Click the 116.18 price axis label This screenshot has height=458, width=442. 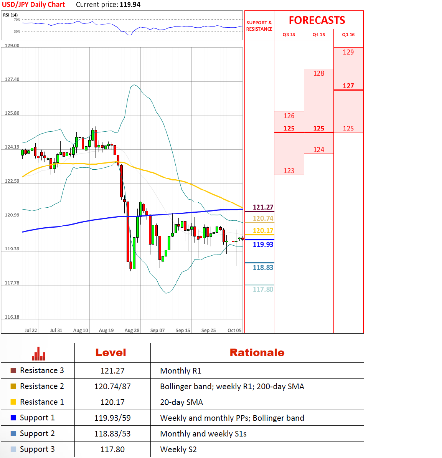coord(12,317)
